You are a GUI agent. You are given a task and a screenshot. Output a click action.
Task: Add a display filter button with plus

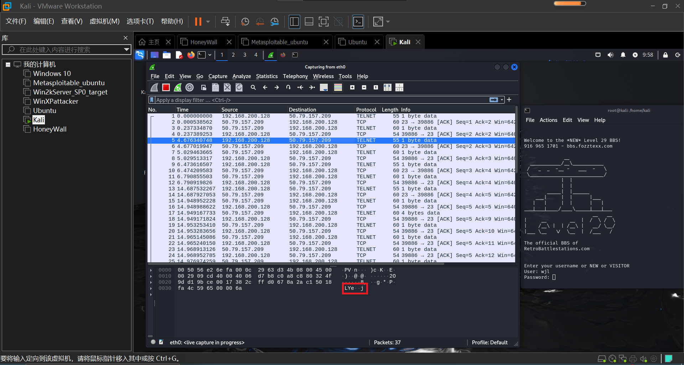(x=509, y=100)
